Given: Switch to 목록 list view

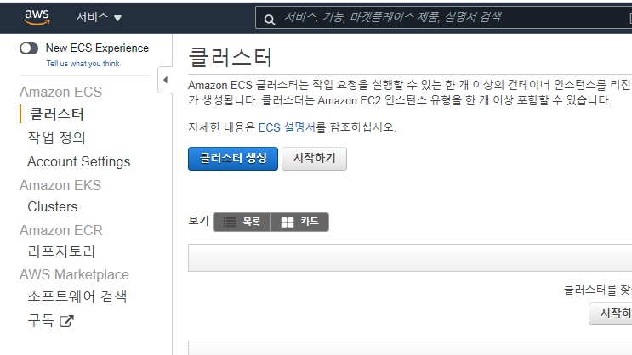Looking at the screenshot, I should [242, 222].
